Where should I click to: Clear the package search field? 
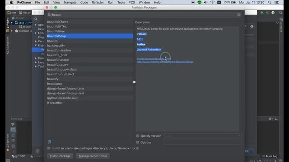coord(239,15)
